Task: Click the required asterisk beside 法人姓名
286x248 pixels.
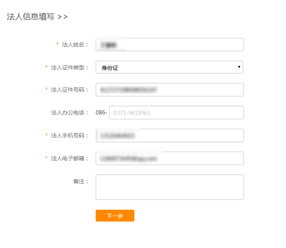Action: 57,44
